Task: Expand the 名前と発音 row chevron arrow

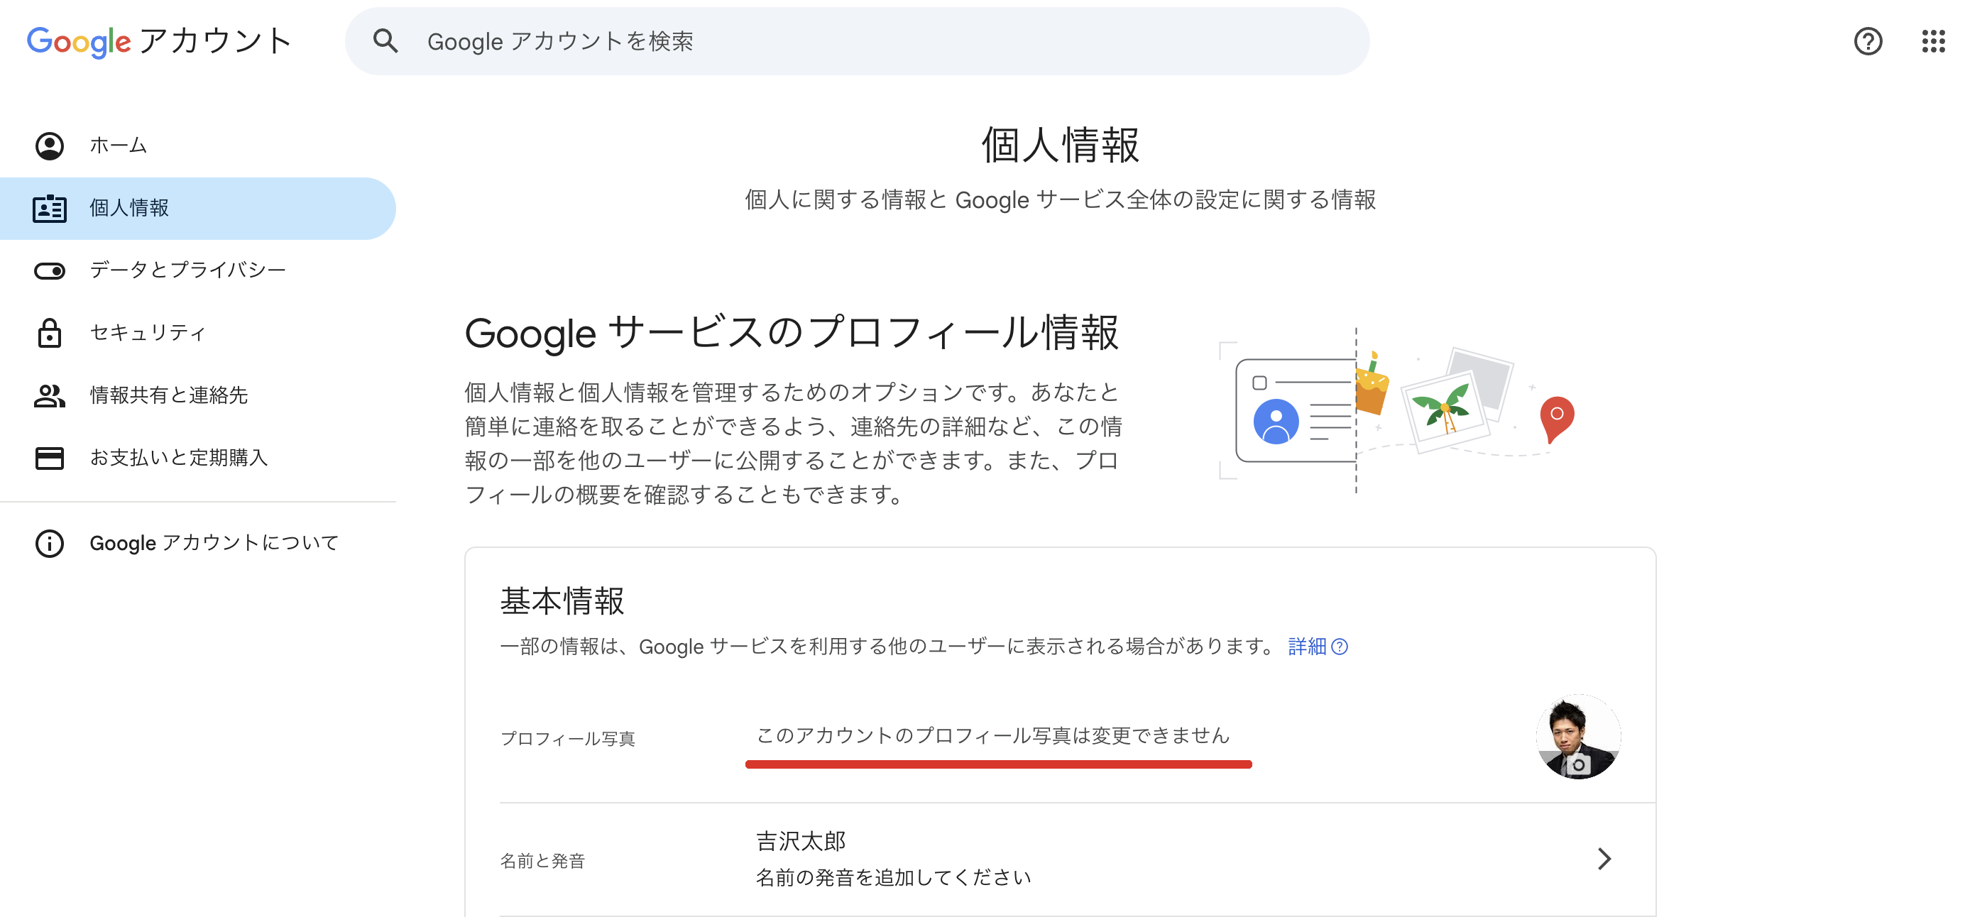Action: pos(1604,859)
